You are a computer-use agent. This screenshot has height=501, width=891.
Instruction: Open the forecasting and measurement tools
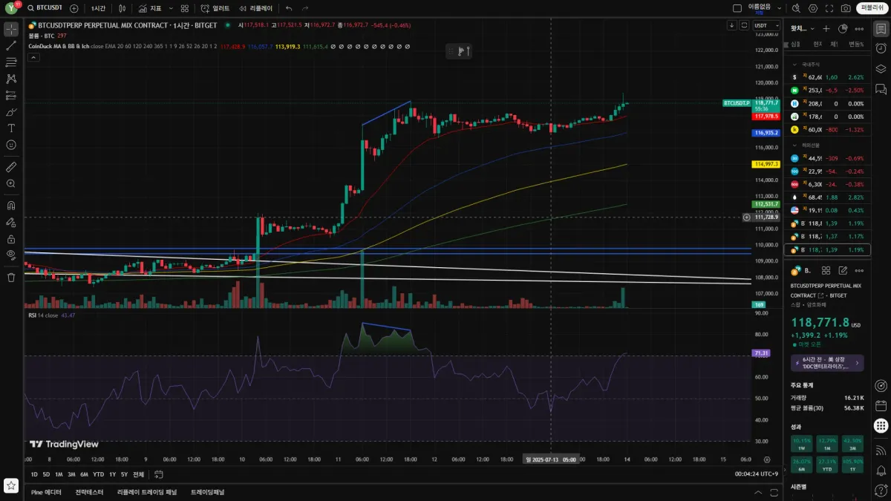click(11, 95)
